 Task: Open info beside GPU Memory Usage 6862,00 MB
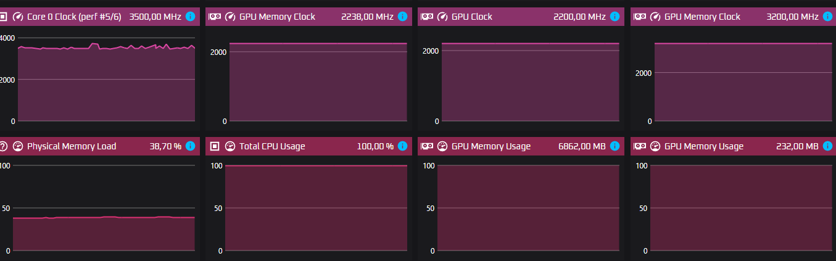[615, 146]
